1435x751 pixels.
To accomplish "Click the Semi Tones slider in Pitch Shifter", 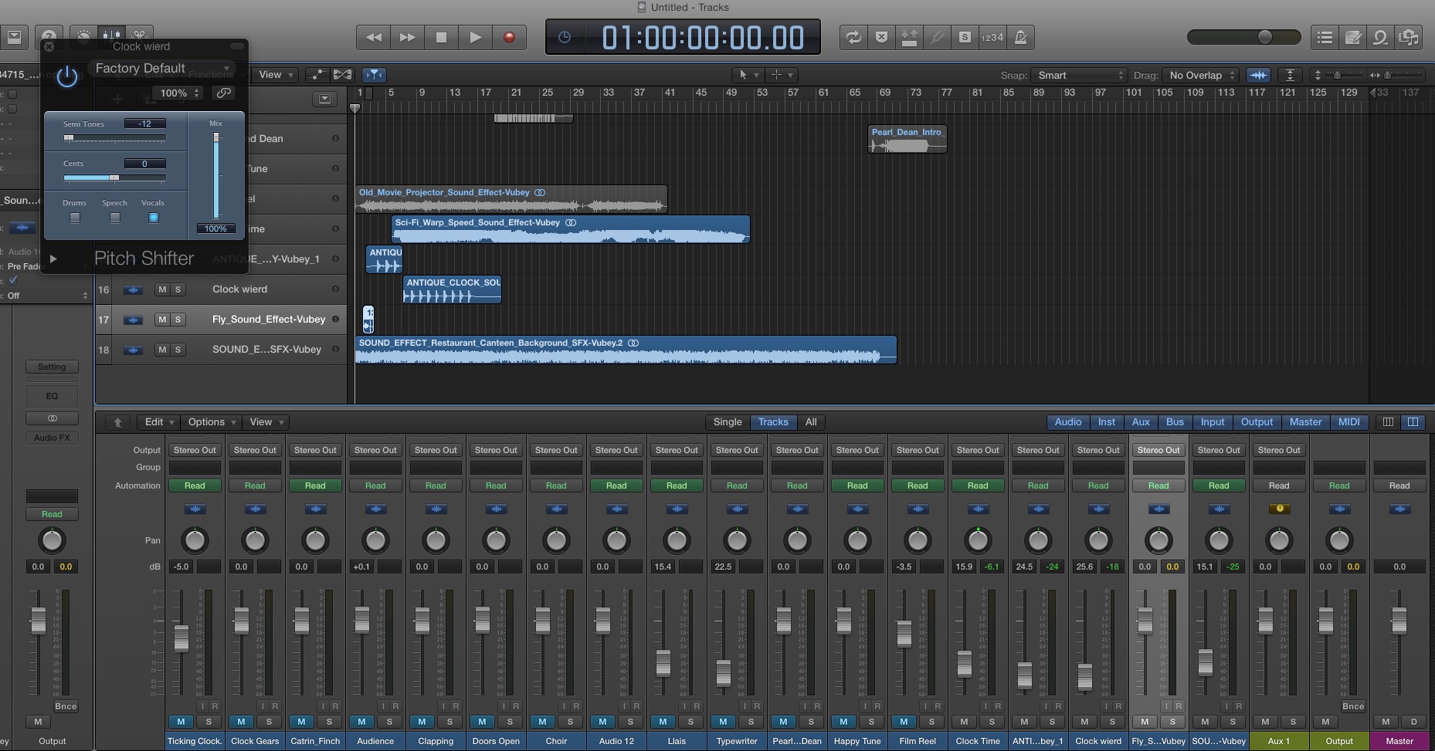I will tap(114, 138).
